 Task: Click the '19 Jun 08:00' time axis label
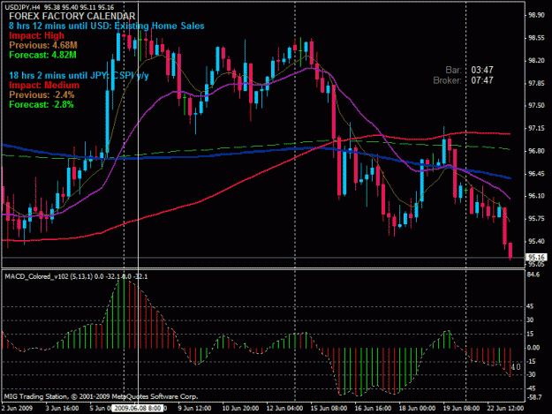coord(461,409)
